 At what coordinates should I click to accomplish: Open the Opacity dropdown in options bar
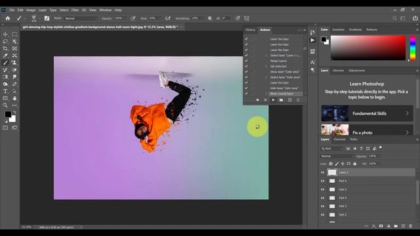click(x=125, y=18)
